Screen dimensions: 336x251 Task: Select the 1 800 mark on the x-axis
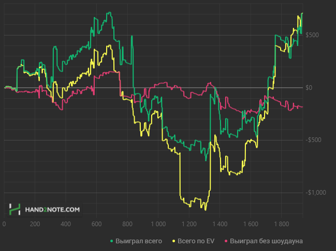(x=282, y=224)
